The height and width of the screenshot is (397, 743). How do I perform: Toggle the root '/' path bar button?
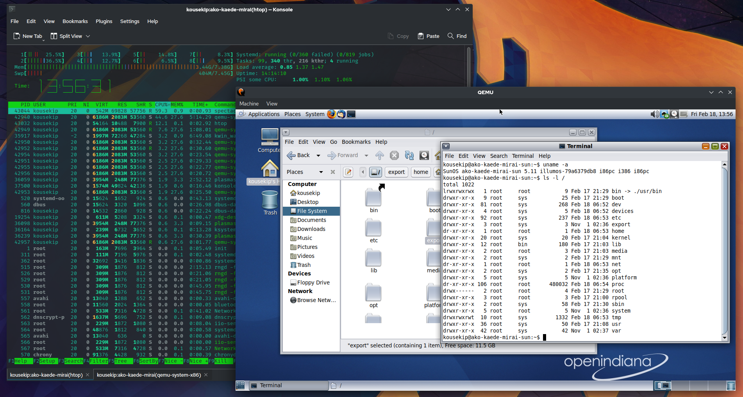pos(375,172)
